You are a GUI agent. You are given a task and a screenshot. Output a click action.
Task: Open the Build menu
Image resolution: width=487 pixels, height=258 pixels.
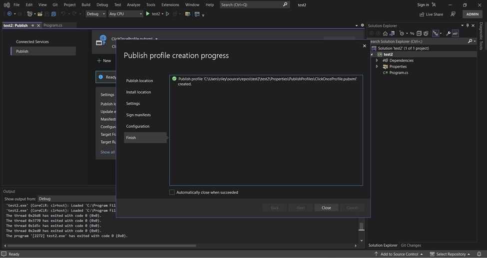pos(86,4)
